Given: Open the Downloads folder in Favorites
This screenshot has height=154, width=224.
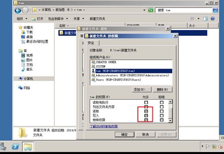Looking at the screenshot, I should coord(27,32).
